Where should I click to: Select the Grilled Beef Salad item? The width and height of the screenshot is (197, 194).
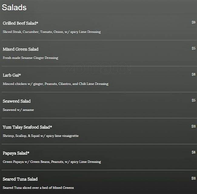point(20,23)
